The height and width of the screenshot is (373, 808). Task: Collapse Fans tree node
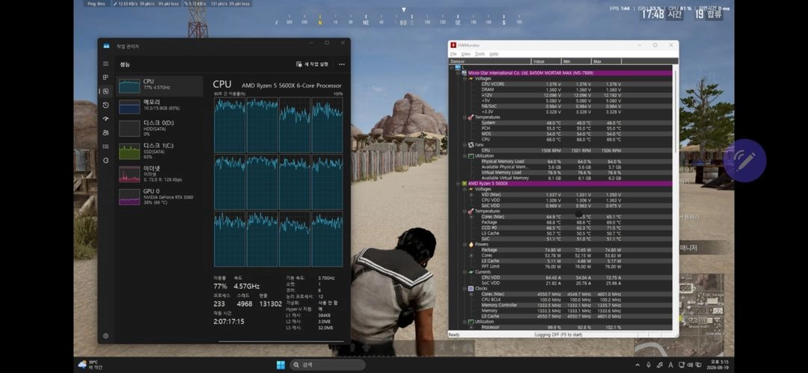(465, 145)
